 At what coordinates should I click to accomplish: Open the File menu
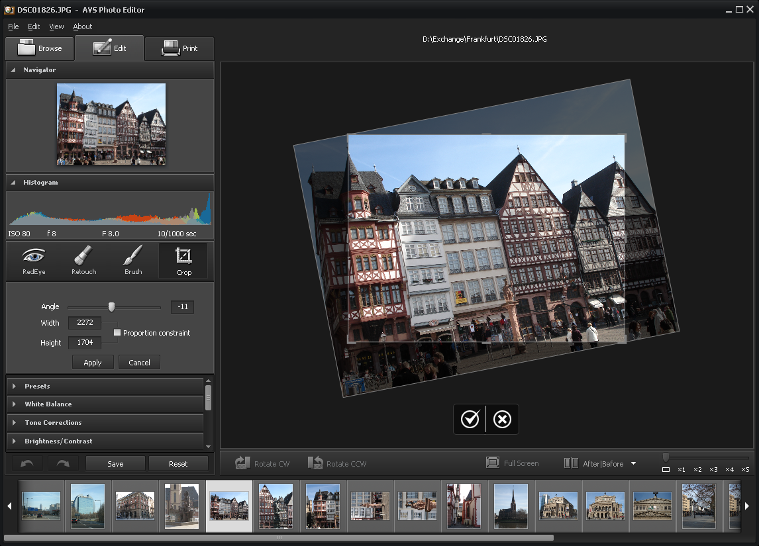13,26
